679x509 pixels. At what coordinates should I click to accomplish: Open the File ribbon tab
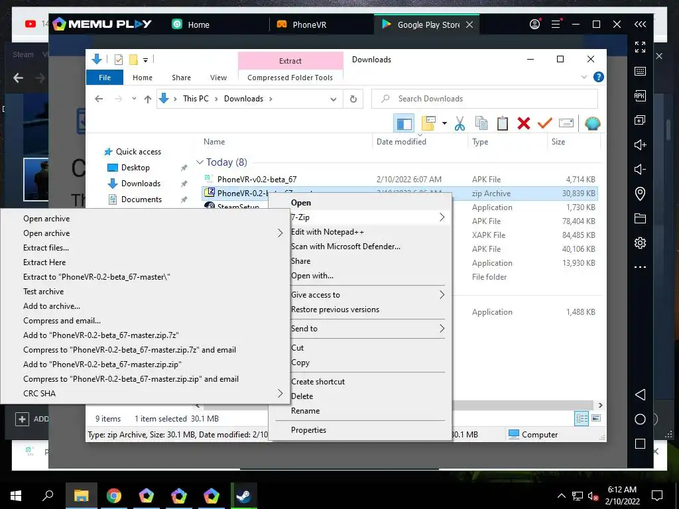coord(105,78)
